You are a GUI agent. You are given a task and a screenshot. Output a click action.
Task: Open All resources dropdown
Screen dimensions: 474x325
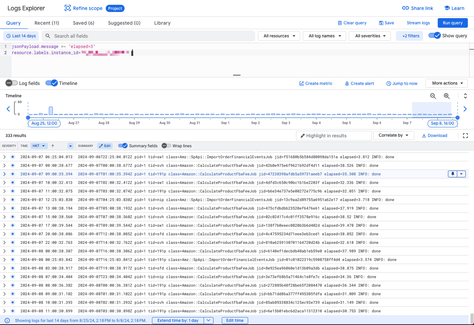tap(279, 36)
